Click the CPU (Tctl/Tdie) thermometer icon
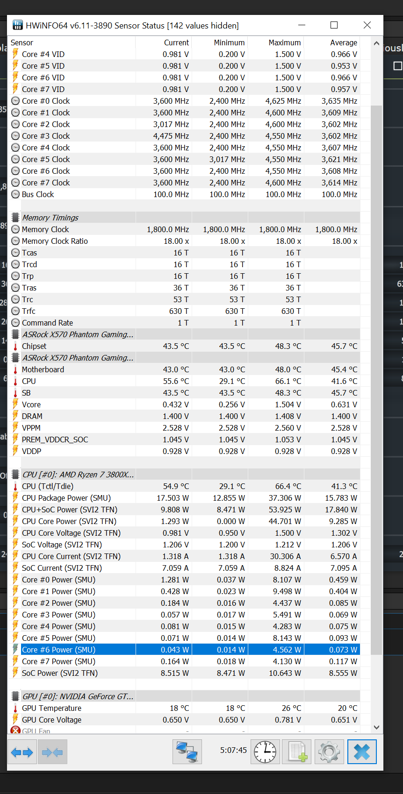The height and width of the screenshot is (794, 403). (15, 486)
